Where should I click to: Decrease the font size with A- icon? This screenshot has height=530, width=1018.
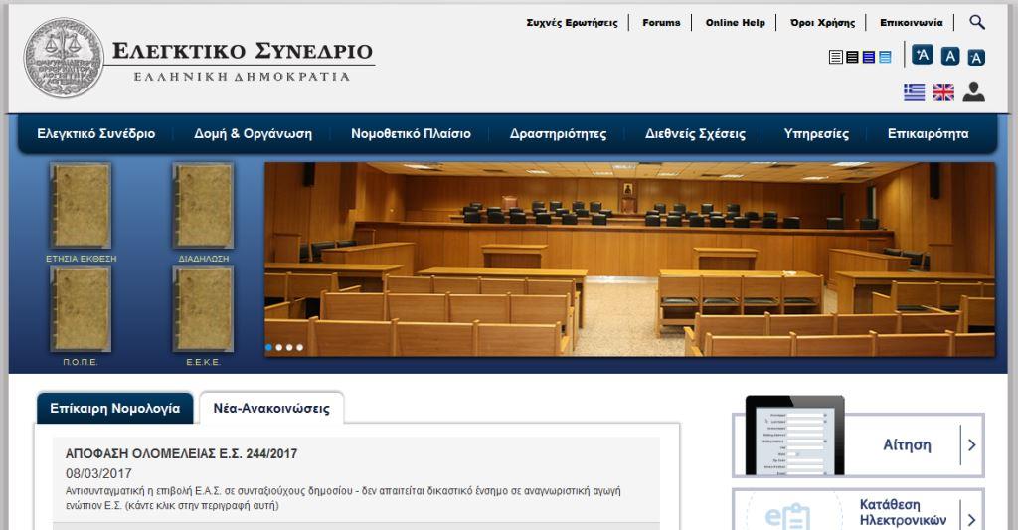coord(976,58)
